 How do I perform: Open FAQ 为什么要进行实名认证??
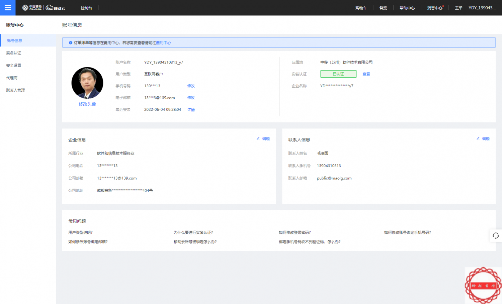click(x=193, y=232)
